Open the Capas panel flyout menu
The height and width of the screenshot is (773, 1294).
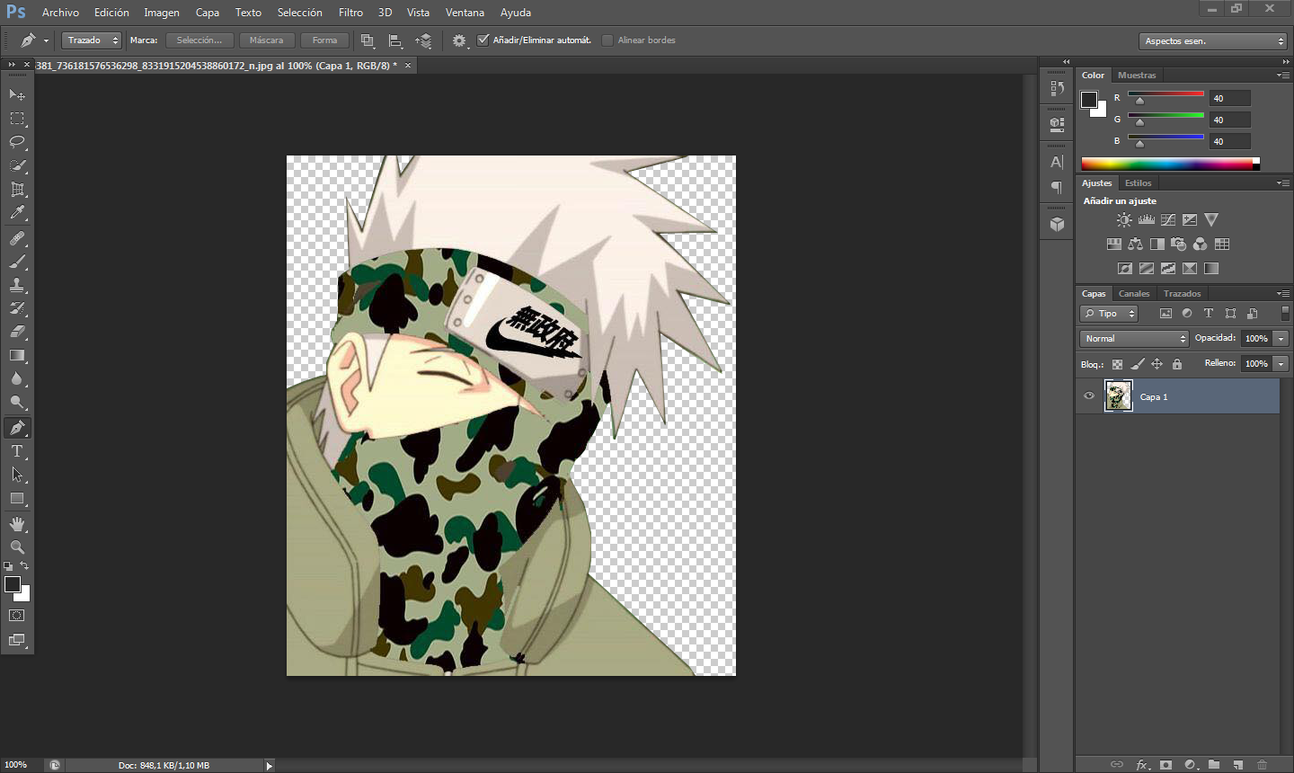[x=1283, y=294]
